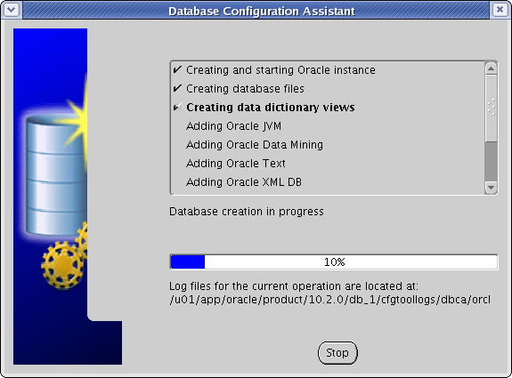The width and height of the screenshot is (512, 378).
Task: Click the database cylinder image
Action: point(56,174)
